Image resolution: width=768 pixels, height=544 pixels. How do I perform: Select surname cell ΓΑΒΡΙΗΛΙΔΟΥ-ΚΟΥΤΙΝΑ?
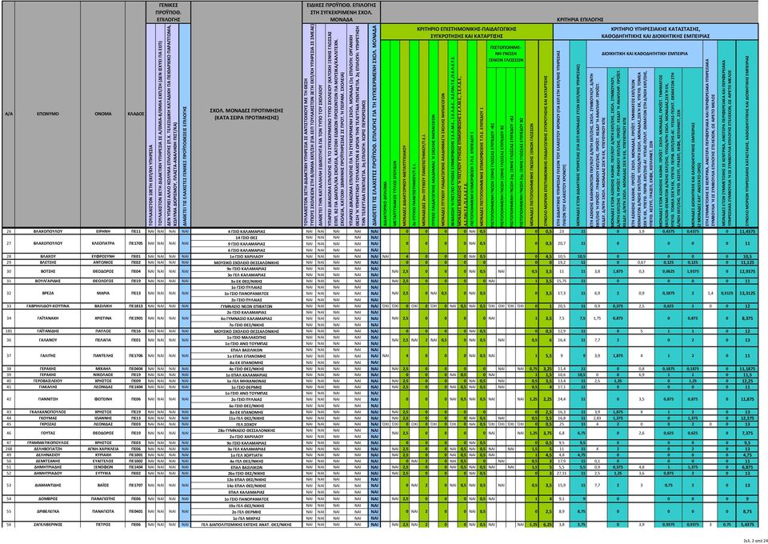pyautogui.click(x=47, y=306)
